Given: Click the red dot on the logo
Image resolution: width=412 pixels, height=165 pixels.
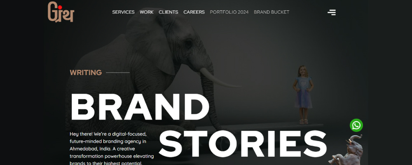Looking at the screenshot, I should point(60,8).
